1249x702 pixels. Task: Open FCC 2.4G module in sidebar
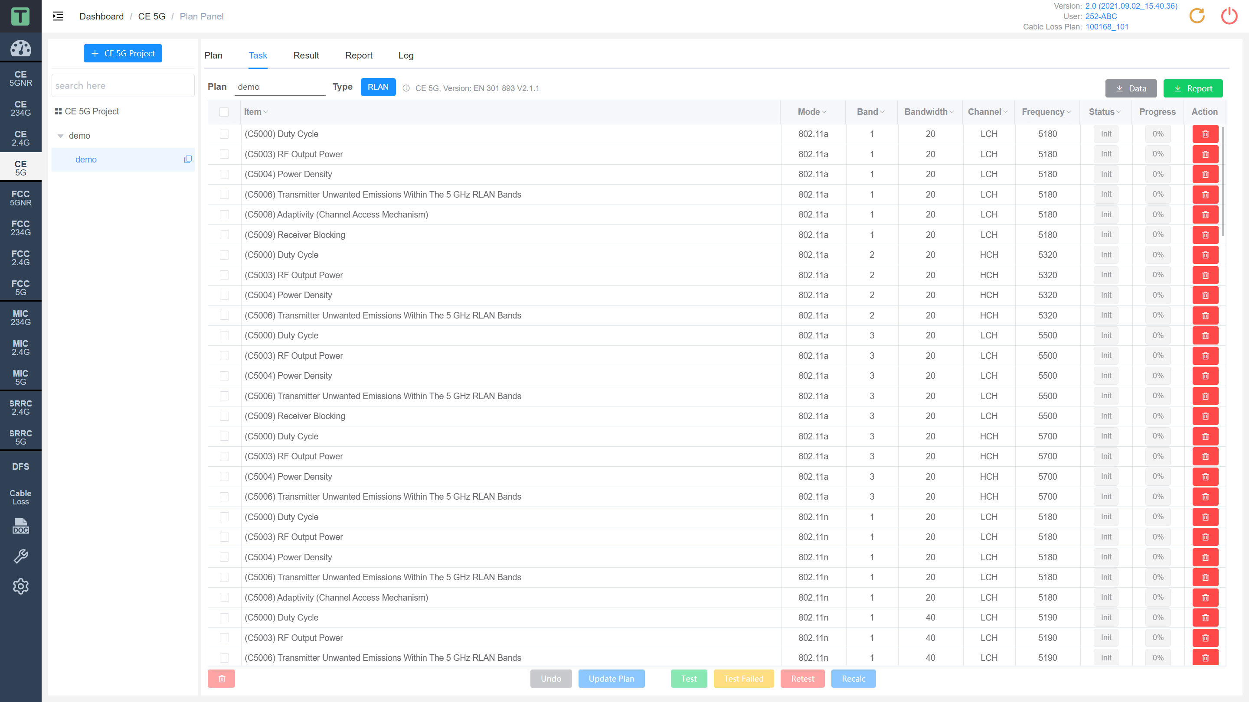pos(20,258)
